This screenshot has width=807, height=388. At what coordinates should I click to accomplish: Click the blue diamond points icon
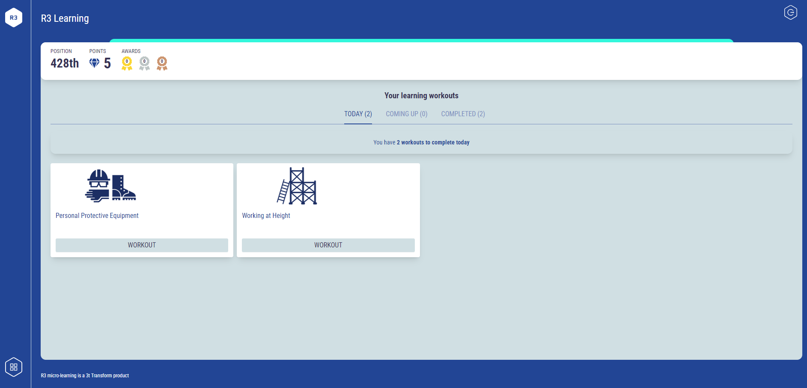click(94, 63)
